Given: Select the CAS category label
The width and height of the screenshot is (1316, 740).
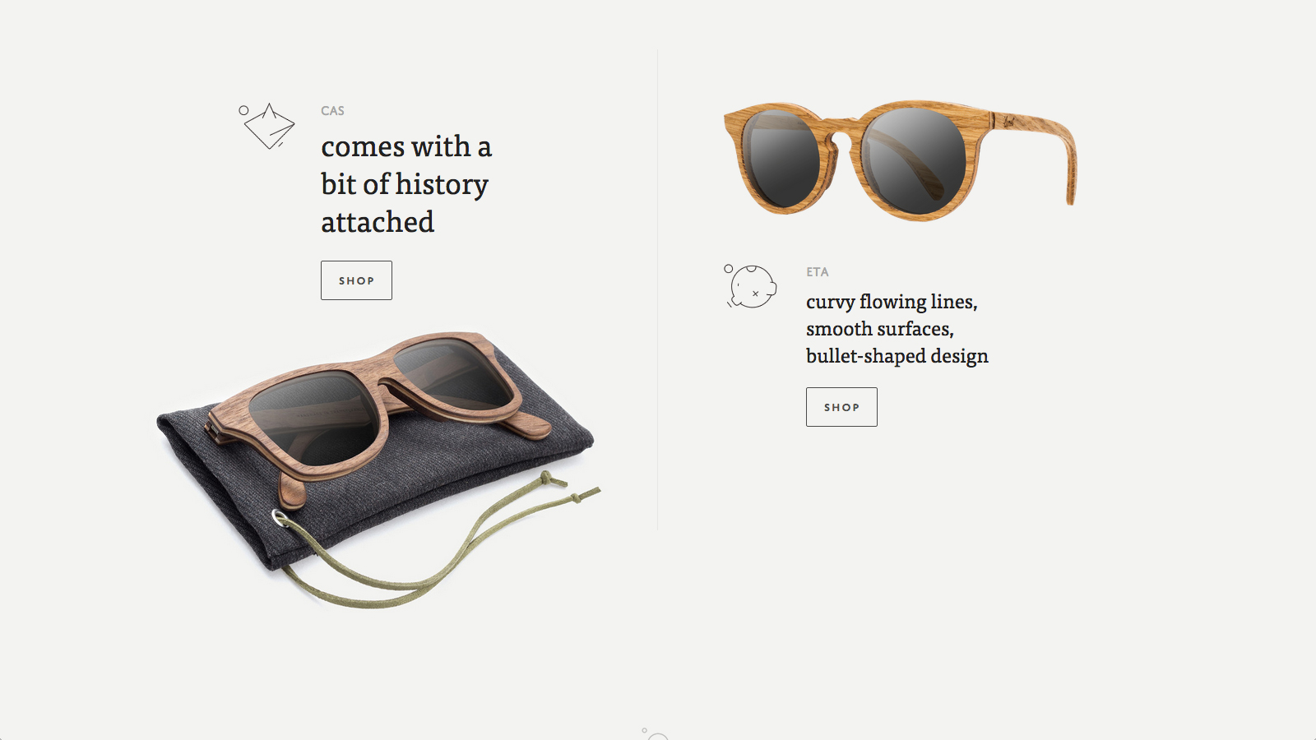Looking at the screenshot, I should coord(332,111).
